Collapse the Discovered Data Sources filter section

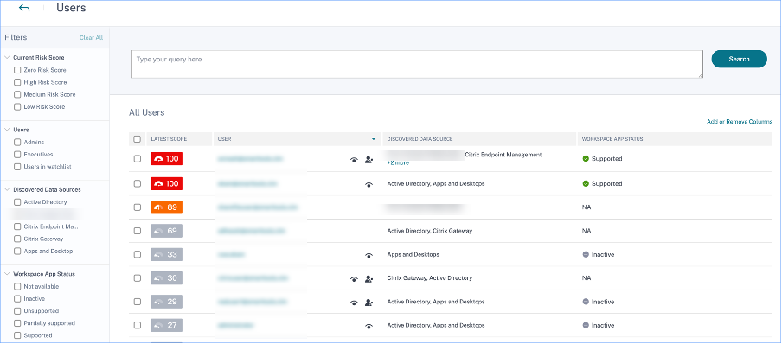[x=7, y=189]
